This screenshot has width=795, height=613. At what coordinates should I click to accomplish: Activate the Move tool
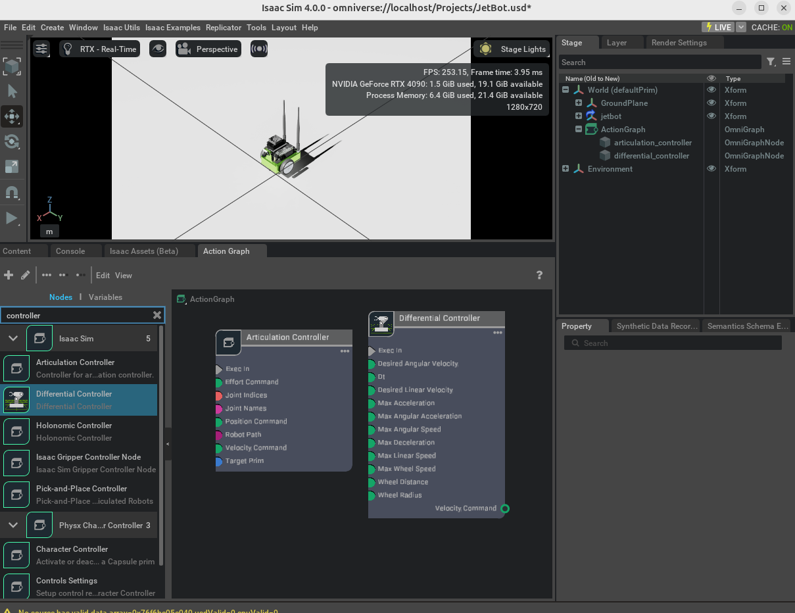click(x=12, y=116)
